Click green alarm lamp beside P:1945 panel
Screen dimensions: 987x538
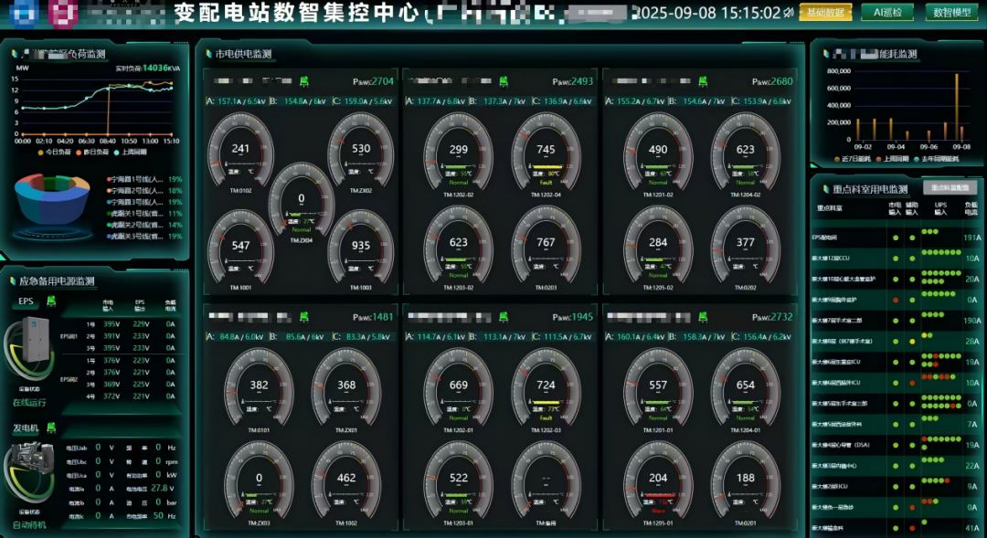pyautogui.click(x=504, y=317)
